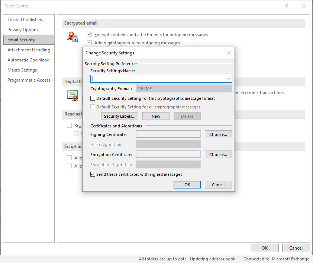
Task: Uncheck Send these certificates with signed messages
Action: (93, 174)
